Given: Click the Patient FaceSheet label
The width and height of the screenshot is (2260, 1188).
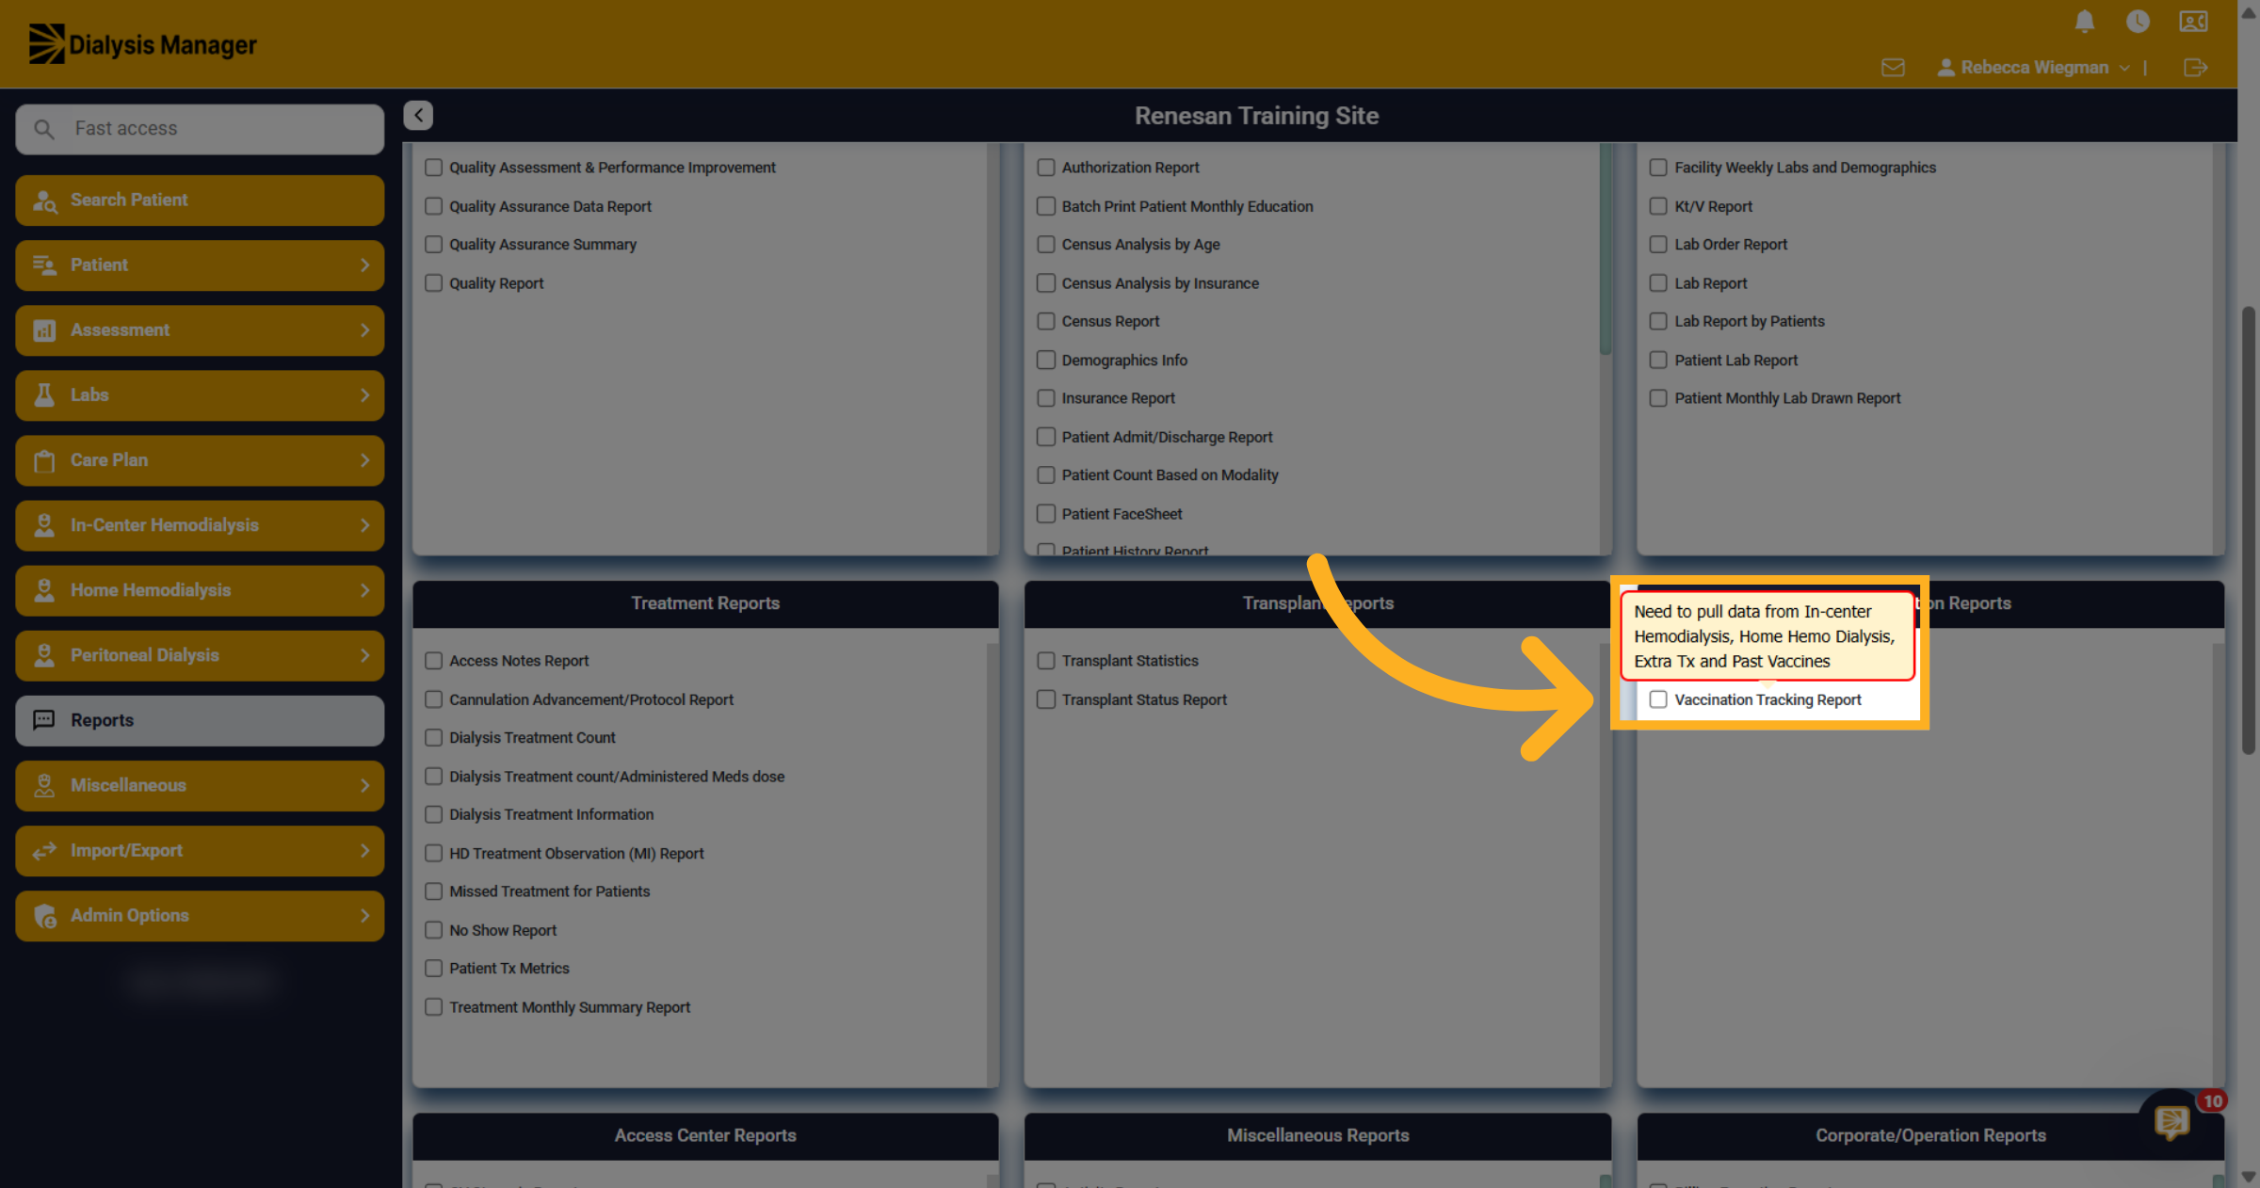Looking at the screenshot, I should click(1122, 514).
